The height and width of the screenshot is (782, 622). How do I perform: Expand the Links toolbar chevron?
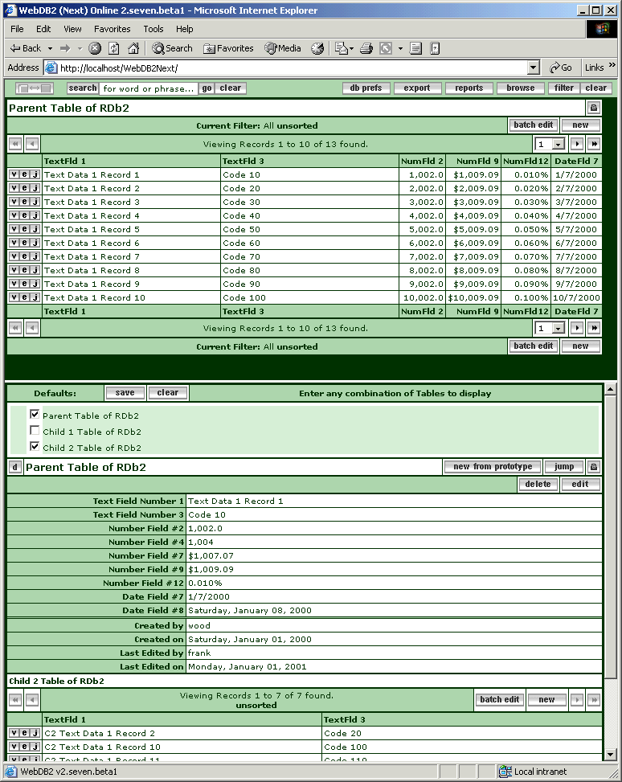click(612, 66)
